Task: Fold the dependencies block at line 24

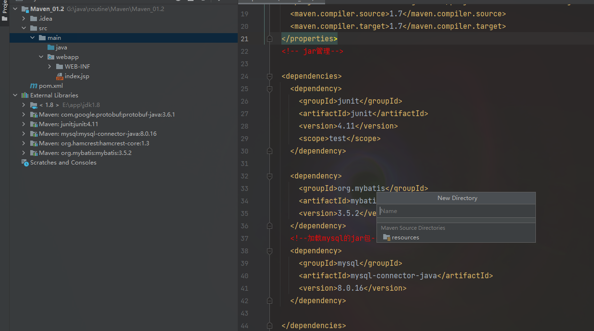Action: click(x=269, y=76)
